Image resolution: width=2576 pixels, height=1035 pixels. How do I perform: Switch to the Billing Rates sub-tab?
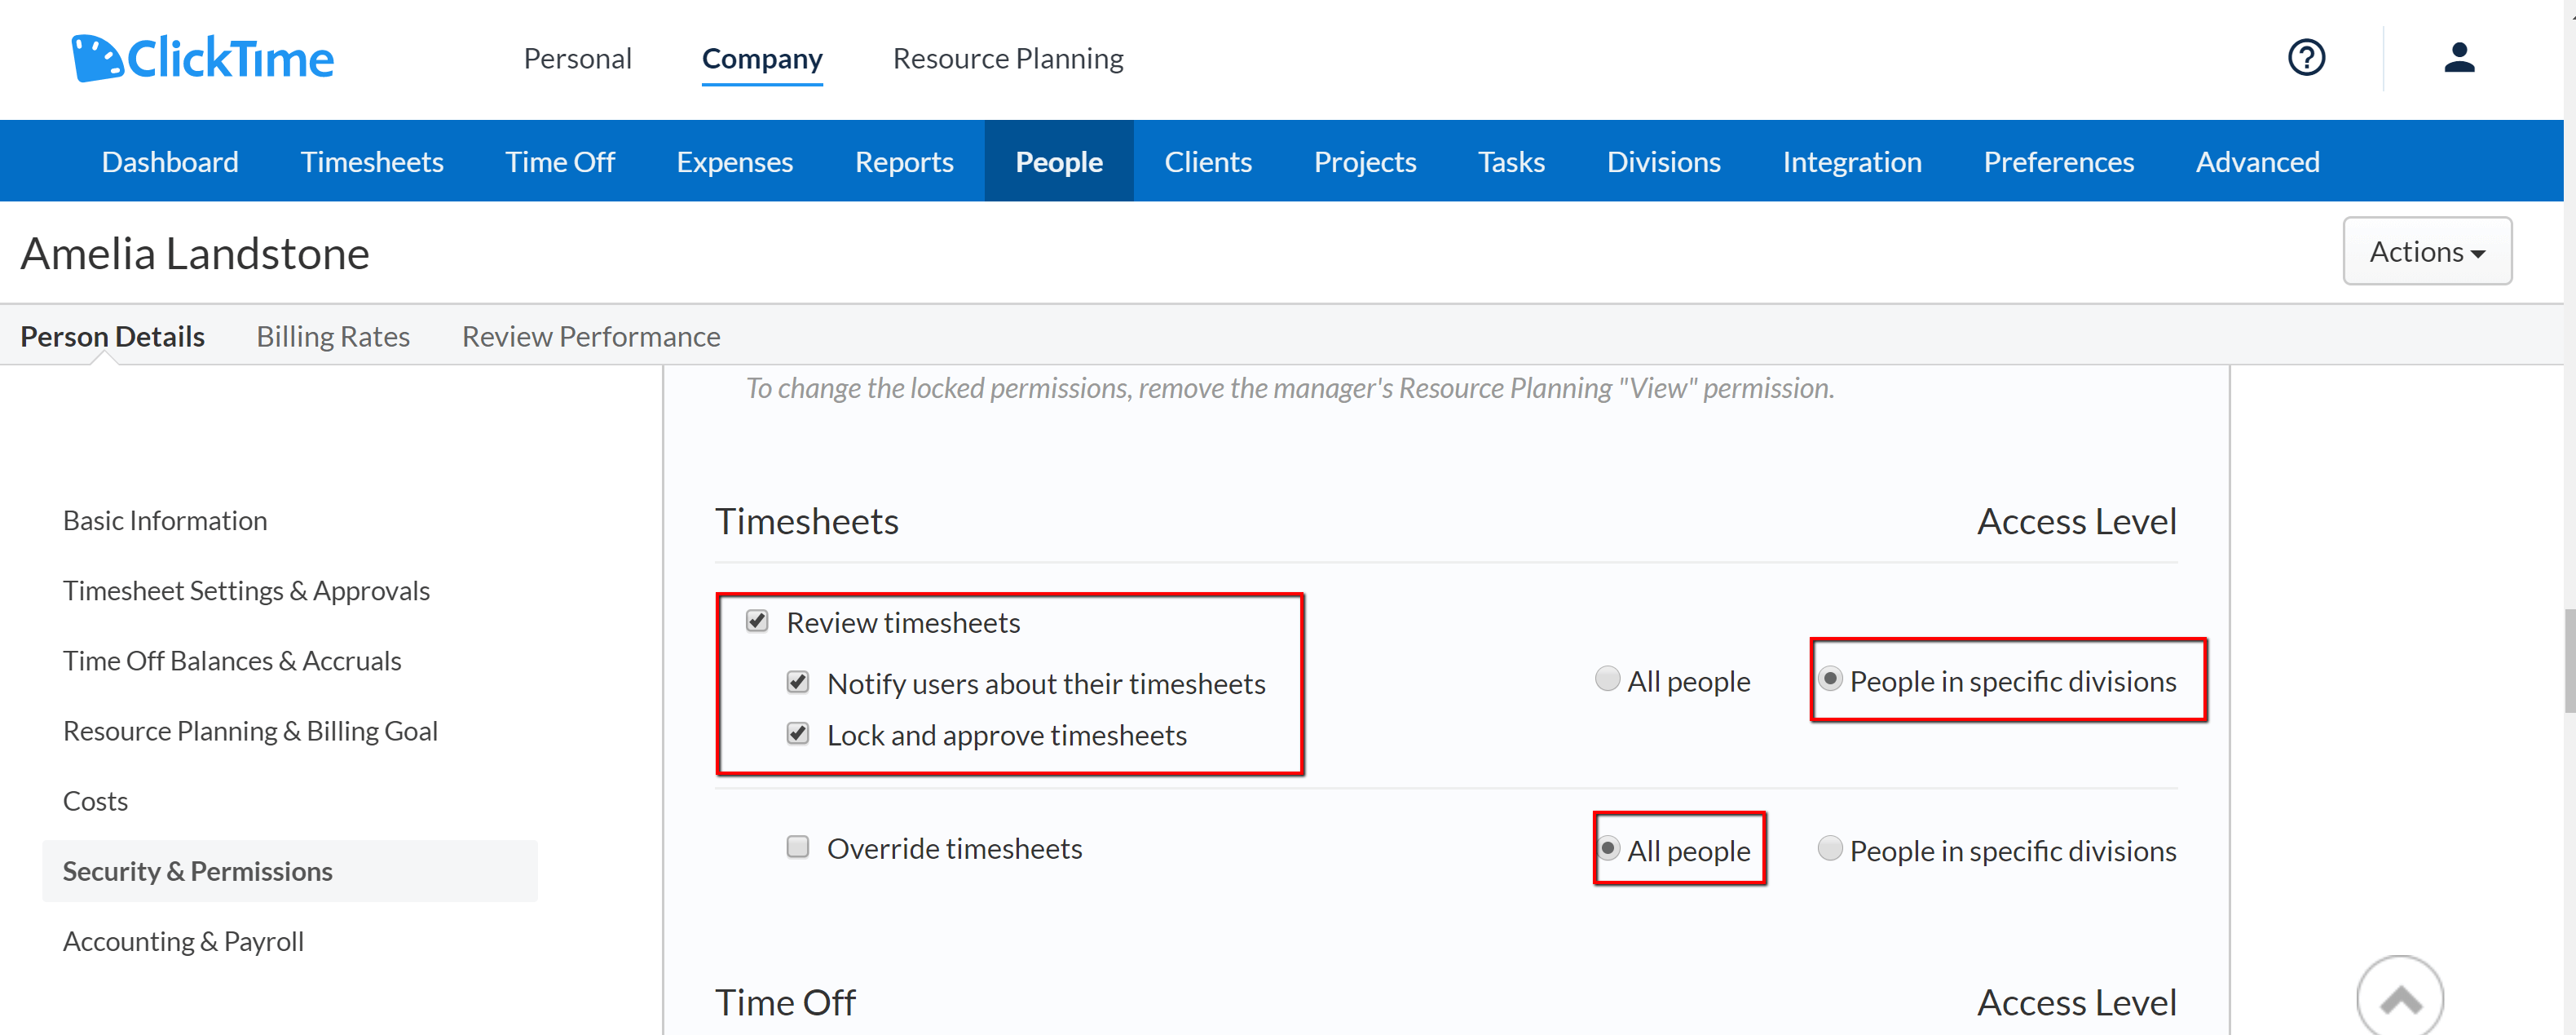333,336
